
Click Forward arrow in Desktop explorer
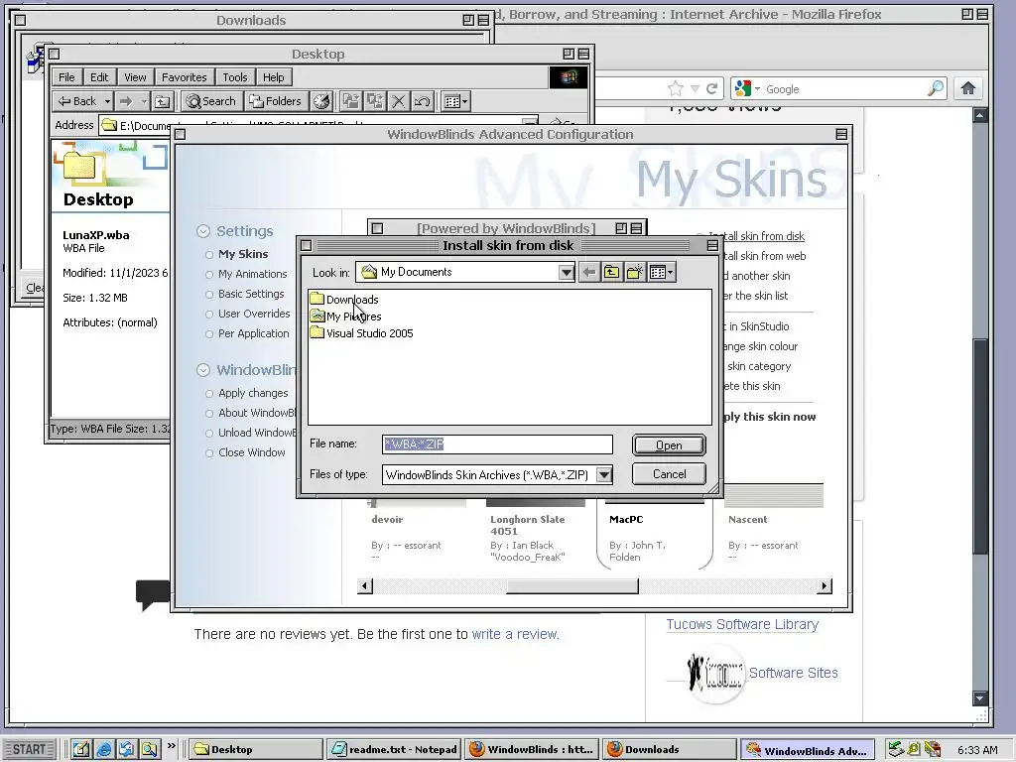click(126, 101)
